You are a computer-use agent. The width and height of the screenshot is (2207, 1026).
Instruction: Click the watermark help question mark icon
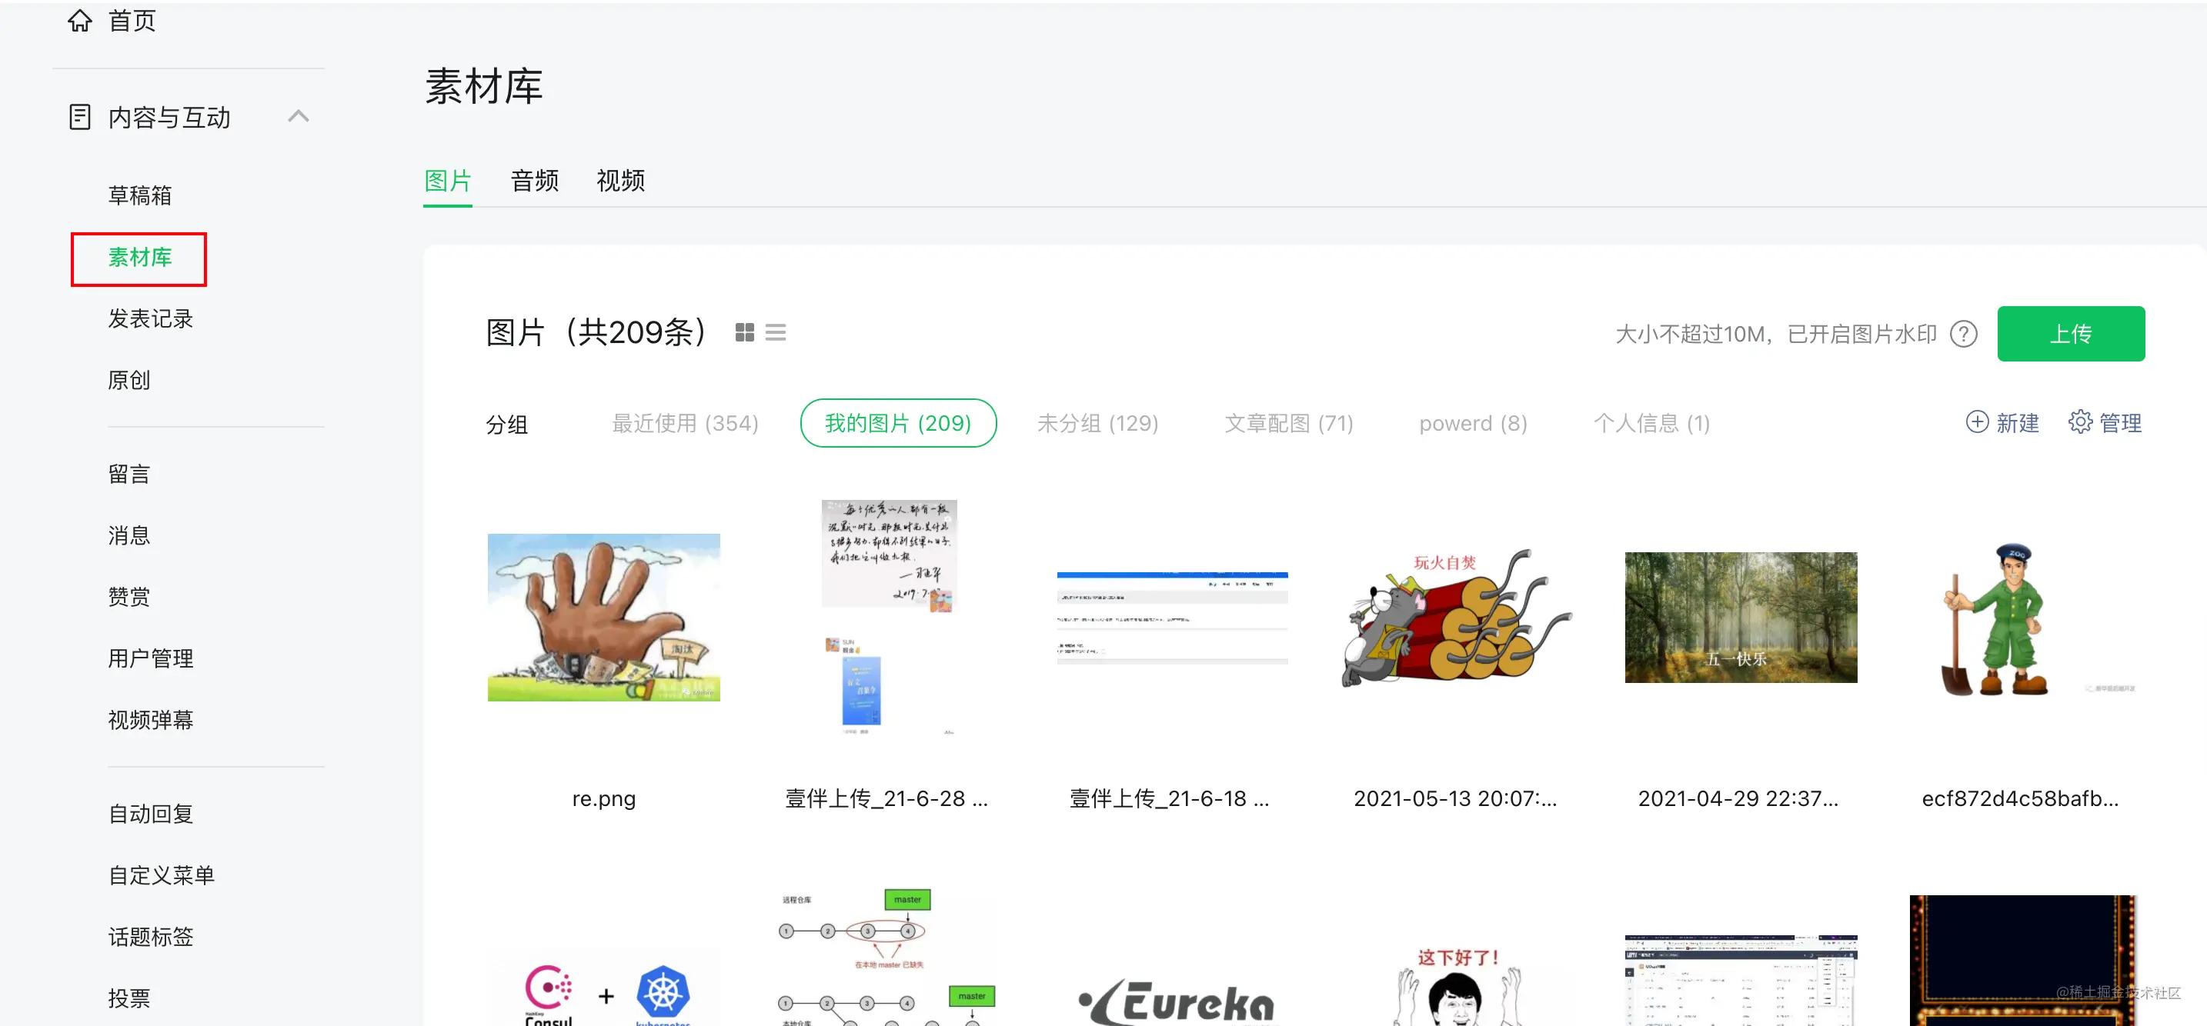(1963, 334)
